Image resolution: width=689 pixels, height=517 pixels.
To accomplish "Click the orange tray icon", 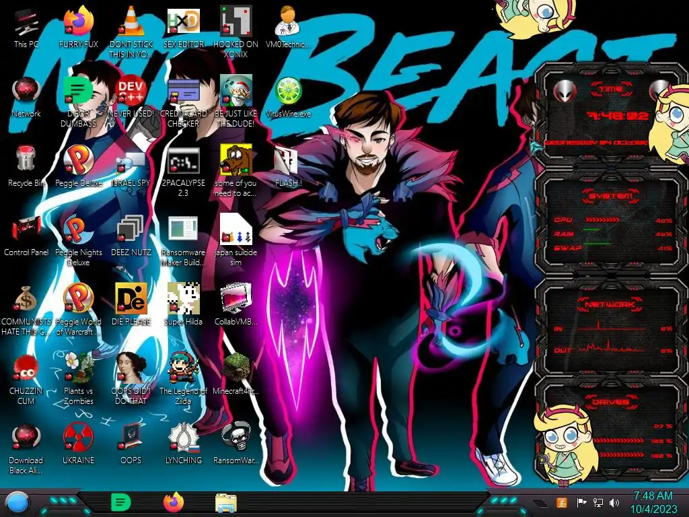I will (562, 502).
